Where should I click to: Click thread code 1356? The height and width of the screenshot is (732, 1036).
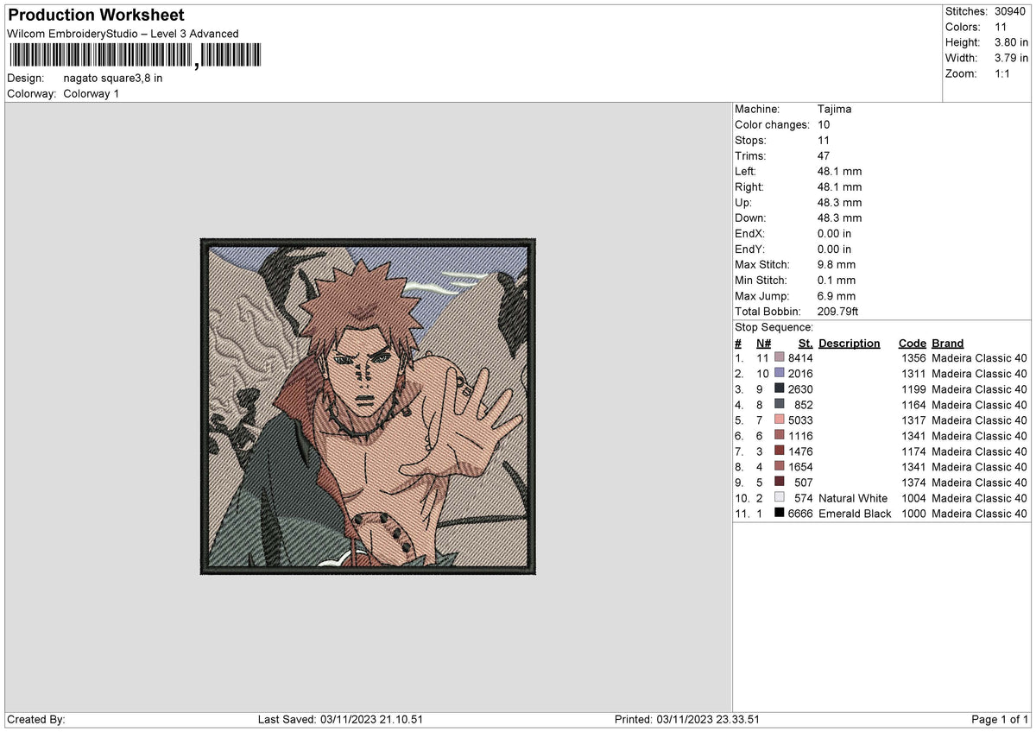tap(912, 358)
